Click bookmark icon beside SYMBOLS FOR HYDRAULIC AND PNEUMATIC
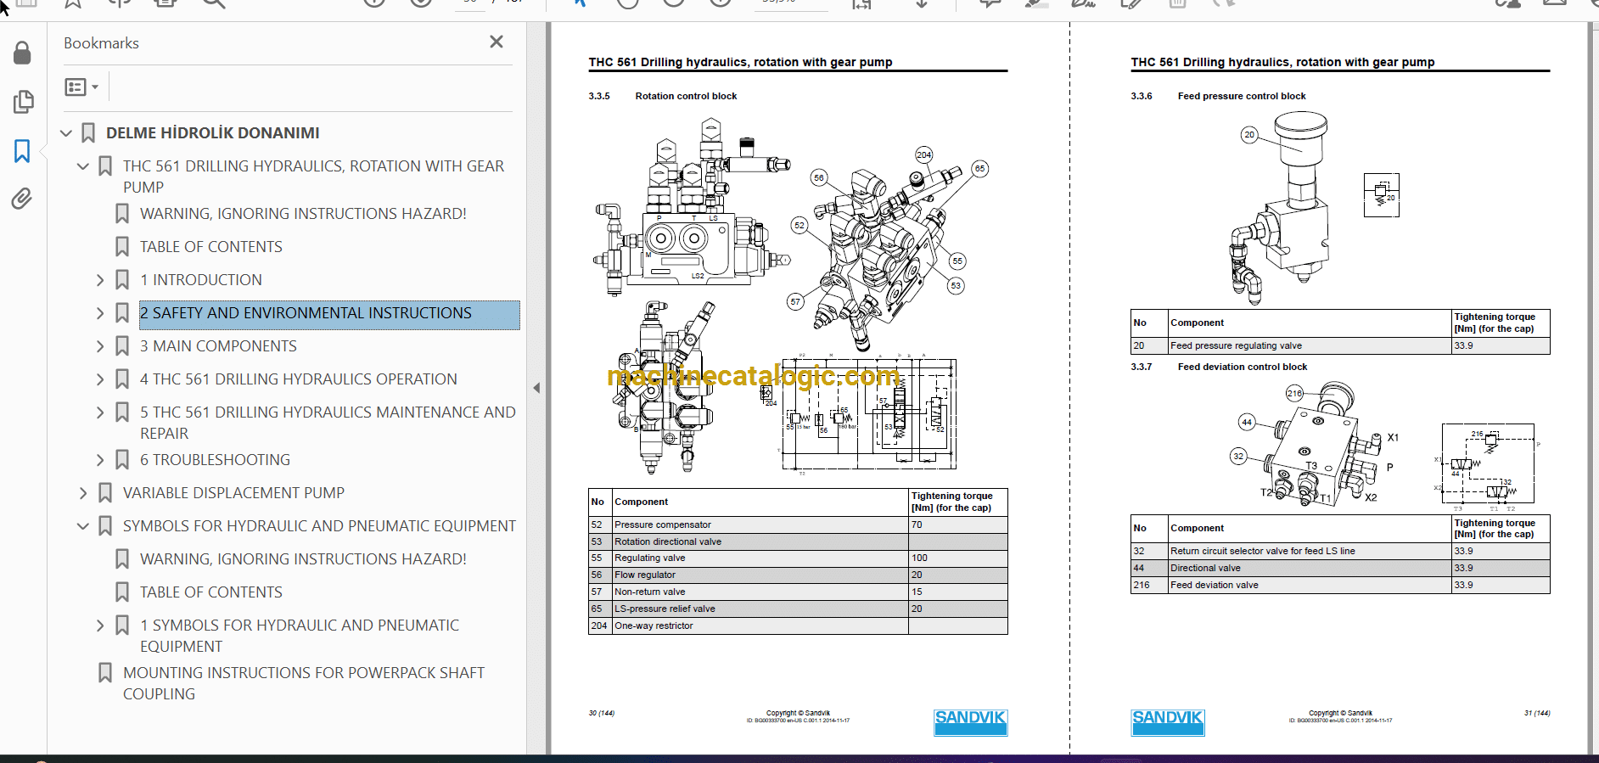 coord(105,526)
